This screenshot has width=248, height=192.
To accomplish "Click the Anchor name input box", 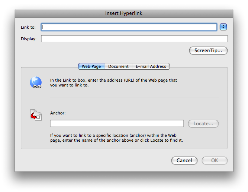I will tap(117, 123).
